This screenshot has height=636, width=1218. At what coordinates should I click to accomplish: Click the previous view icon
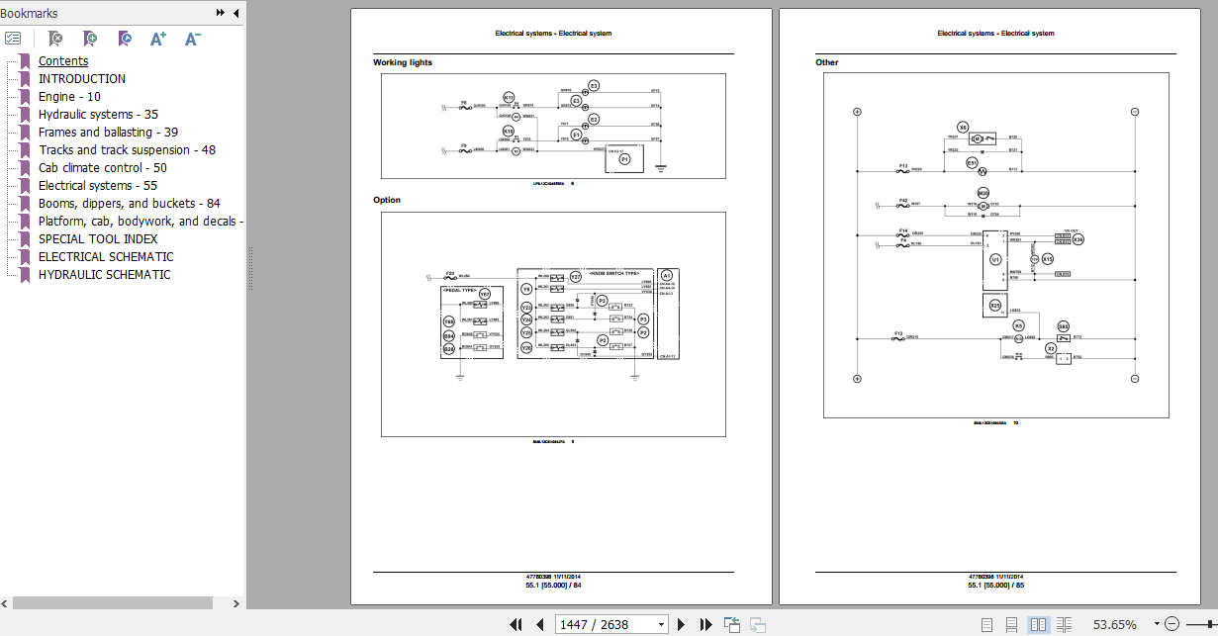[732, 624]
